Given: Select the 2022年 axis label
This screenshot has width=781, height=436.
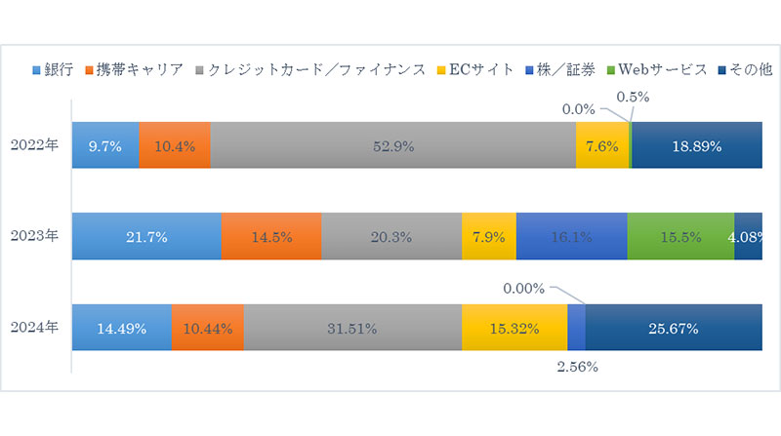Looking at the screenshot, I should [37, 146].
